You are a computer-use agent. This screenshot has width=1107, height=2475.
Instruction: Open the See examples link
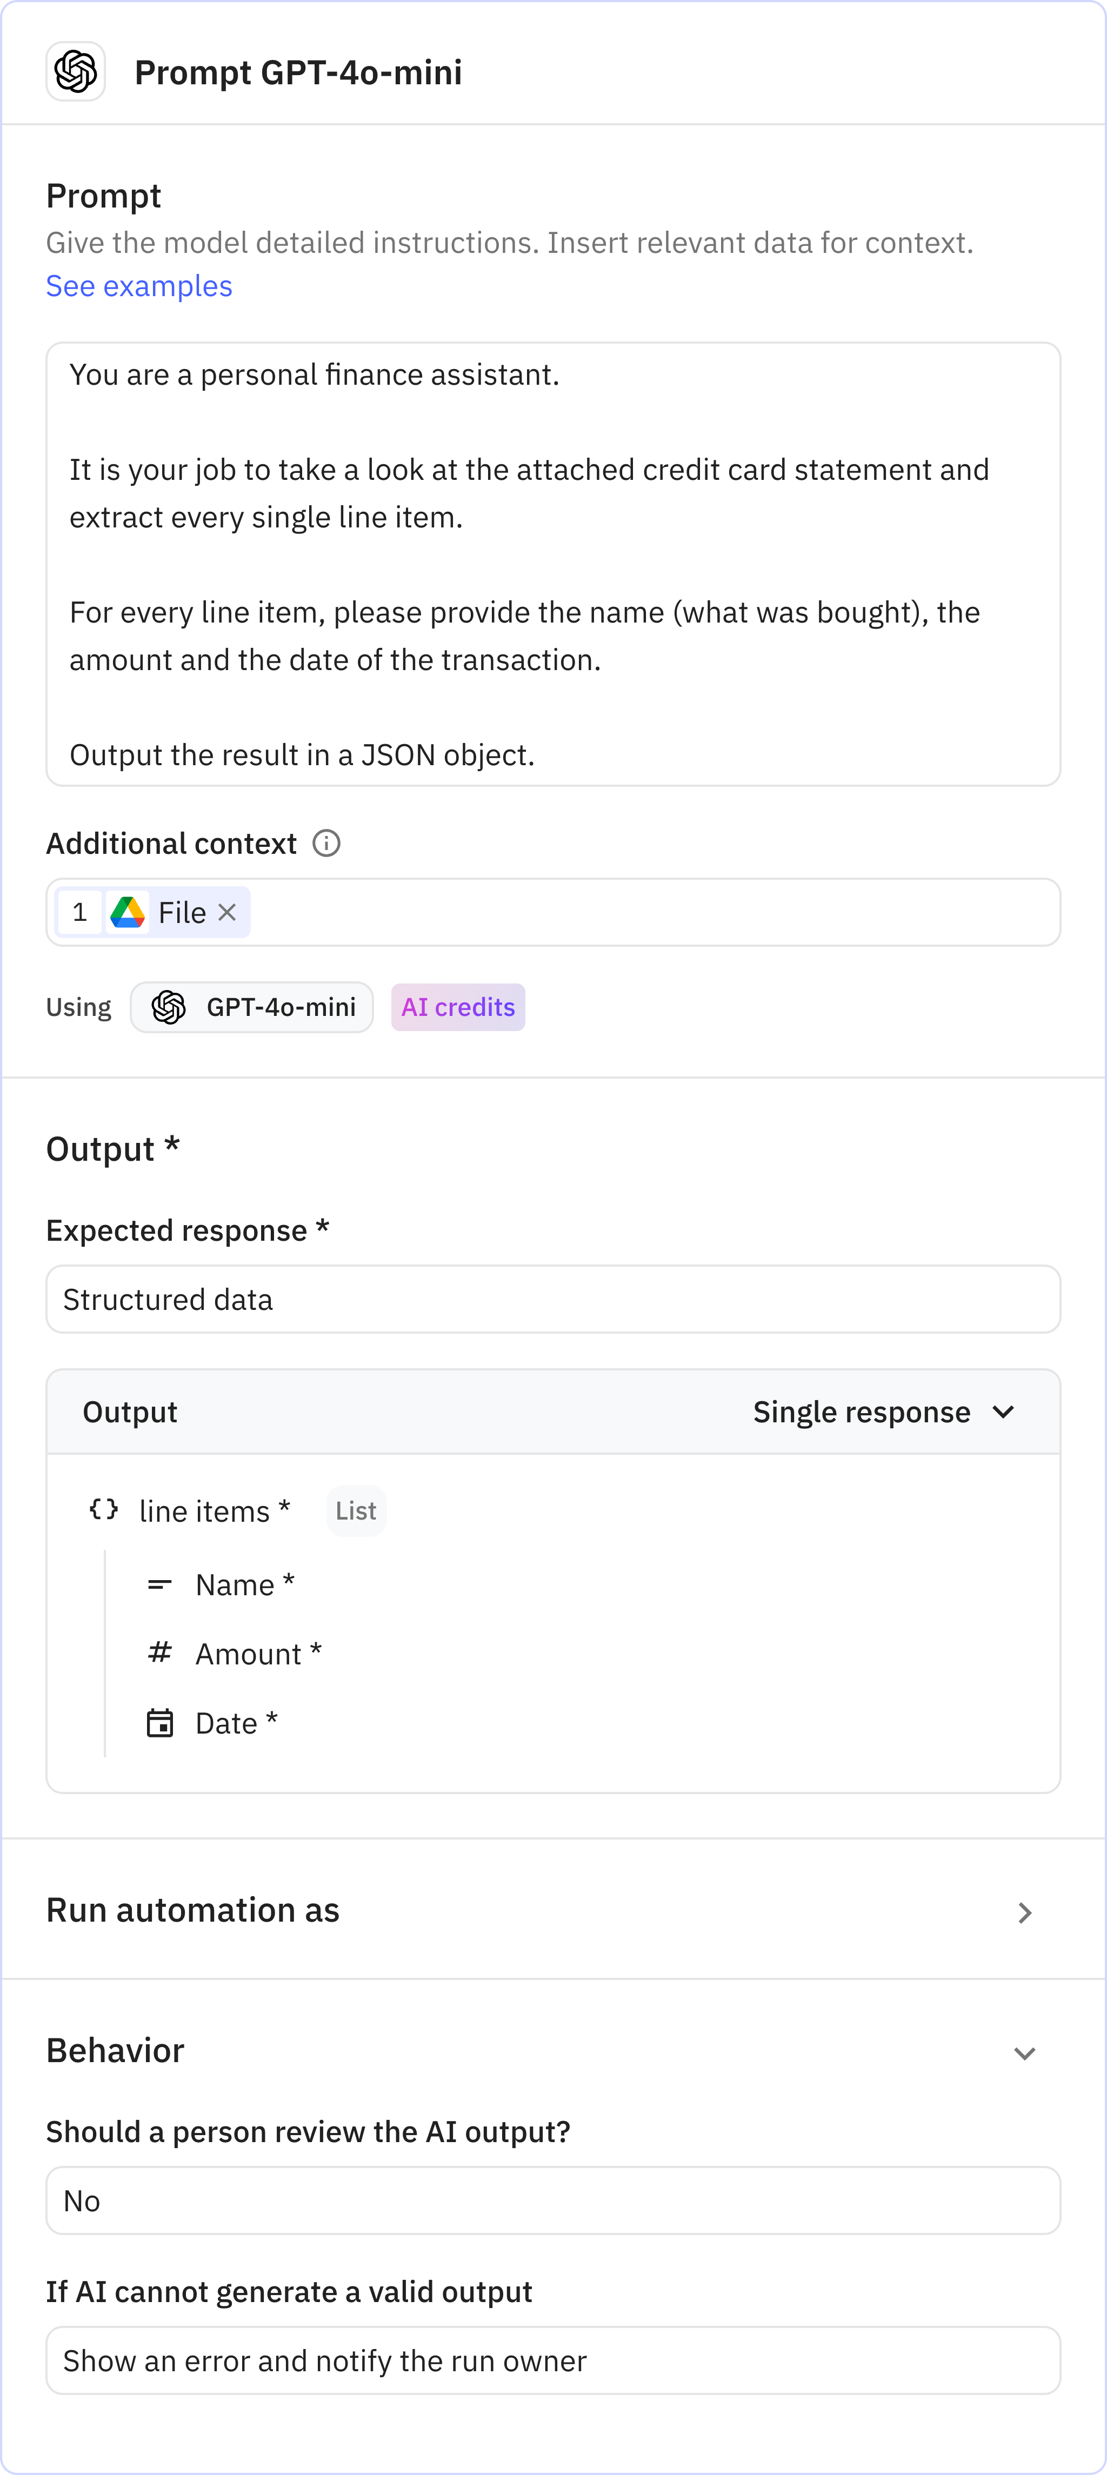click(x=138, y=286)
